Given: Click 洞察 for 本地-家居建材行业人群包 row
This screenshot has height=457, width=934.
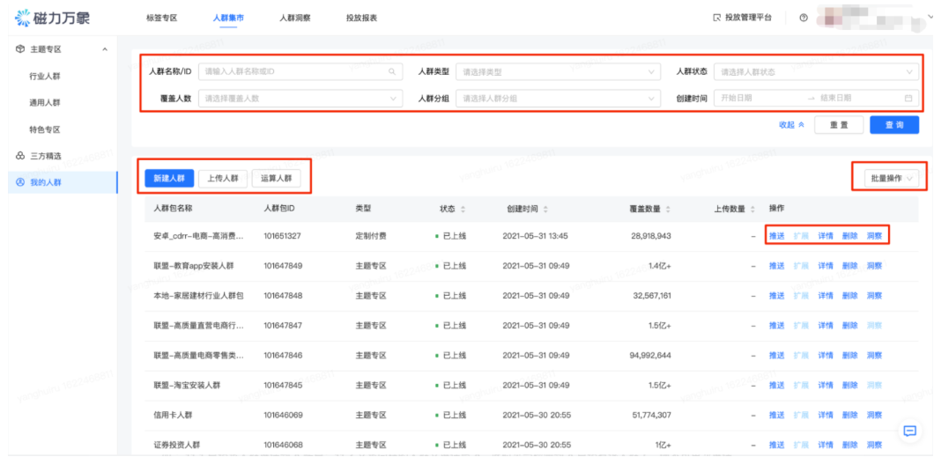Looking at the screenshot, I should pyautogui.click(x=874, y=295).
